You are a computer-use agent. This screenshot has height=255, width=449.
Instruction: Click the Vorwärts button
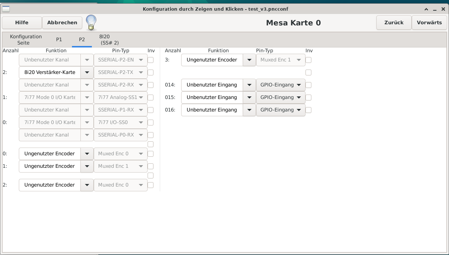[429, 22]
